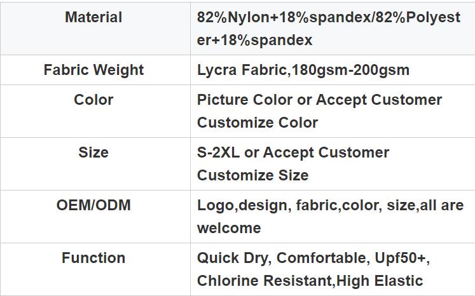Select the Function row header
The image size is (475, 296).
tap(93, 258)
